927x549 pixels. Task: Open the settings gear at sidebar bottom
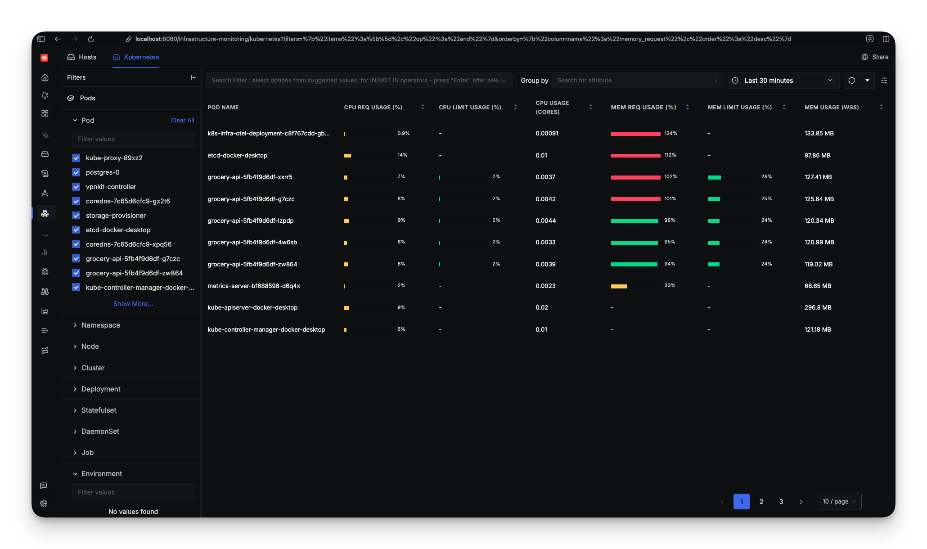44,503
